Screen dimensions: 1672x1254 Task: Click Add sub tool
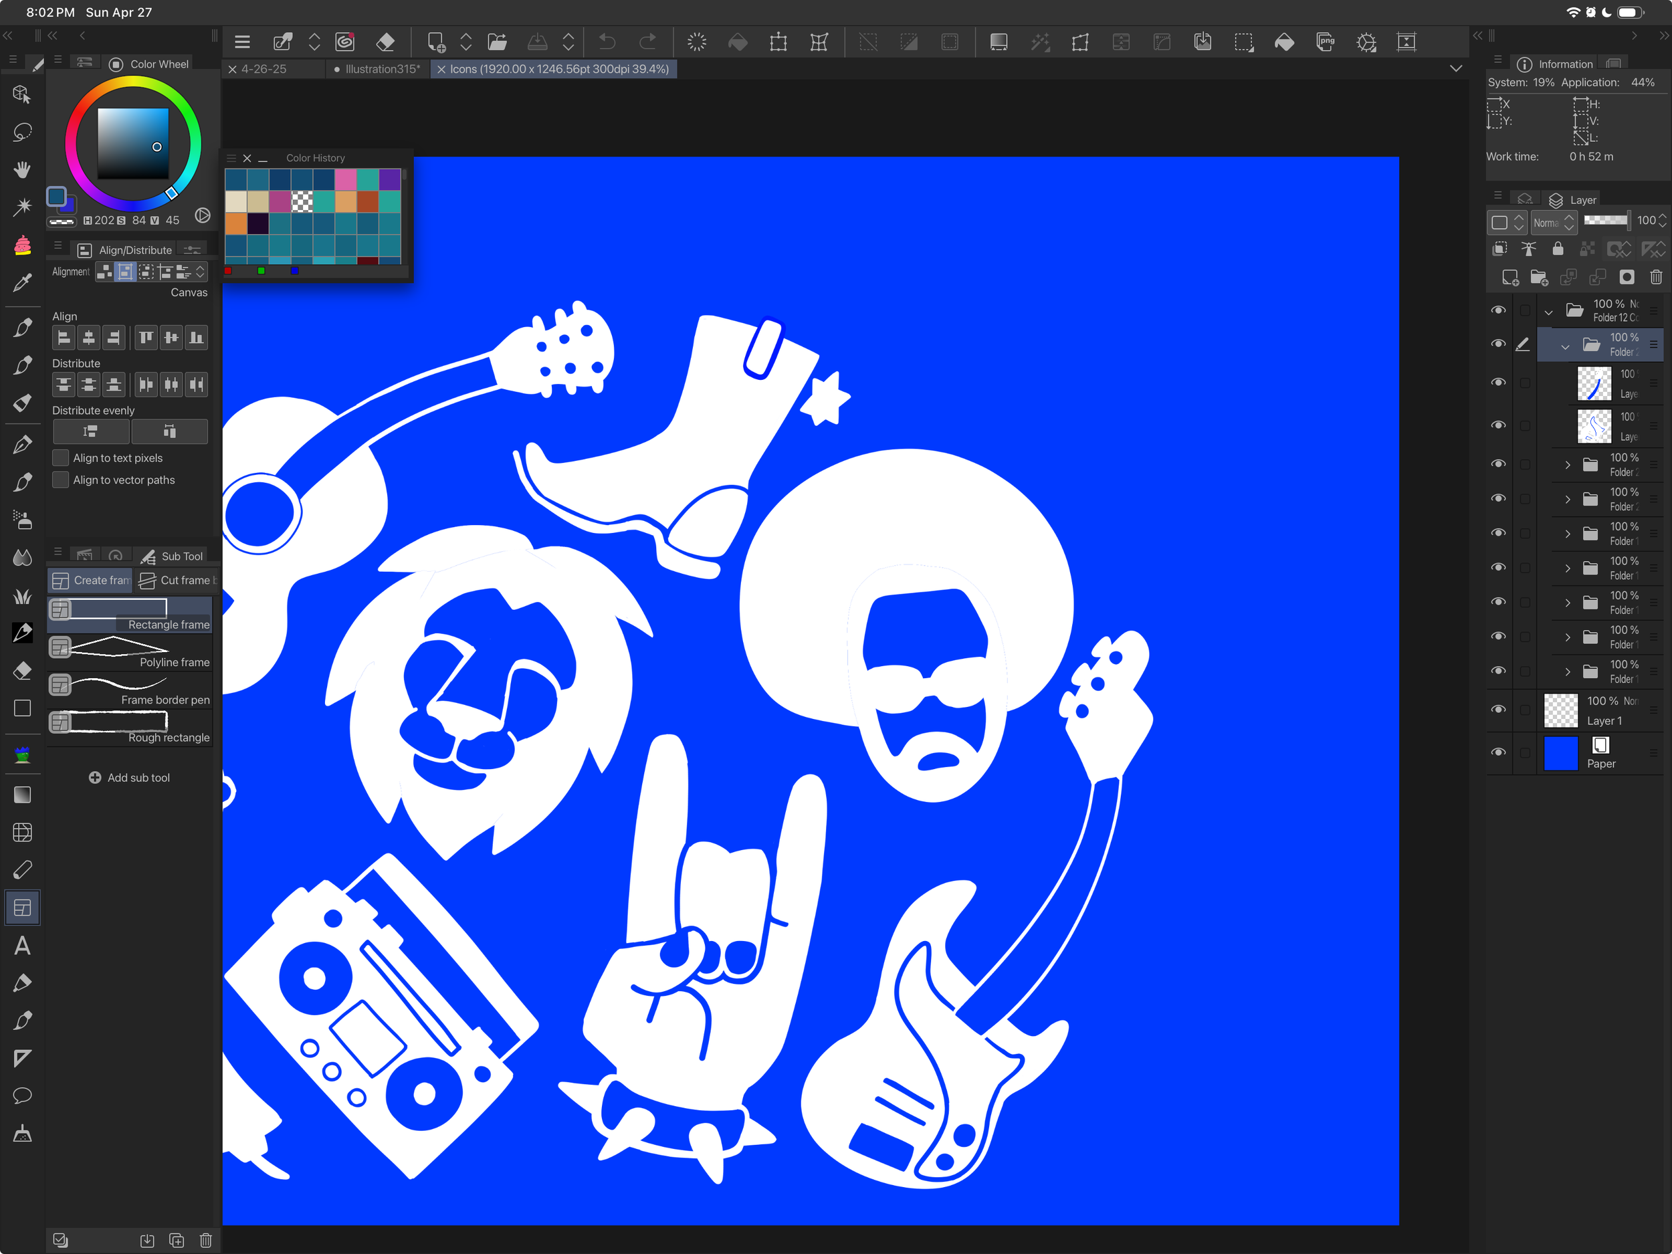(129, 778)
